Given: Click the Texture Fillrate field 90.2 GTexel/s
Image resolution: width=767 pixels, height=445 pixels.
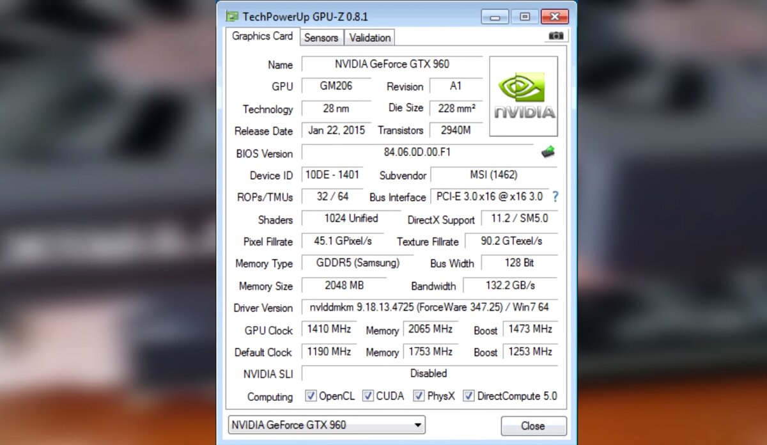Looking at the screenshot, I should (x=511, y=241).
